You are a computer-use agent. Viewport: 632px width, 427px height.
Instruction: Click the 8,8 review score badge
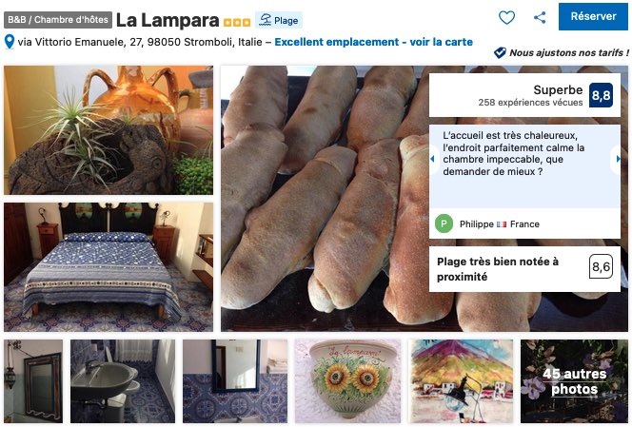(601, 95)
